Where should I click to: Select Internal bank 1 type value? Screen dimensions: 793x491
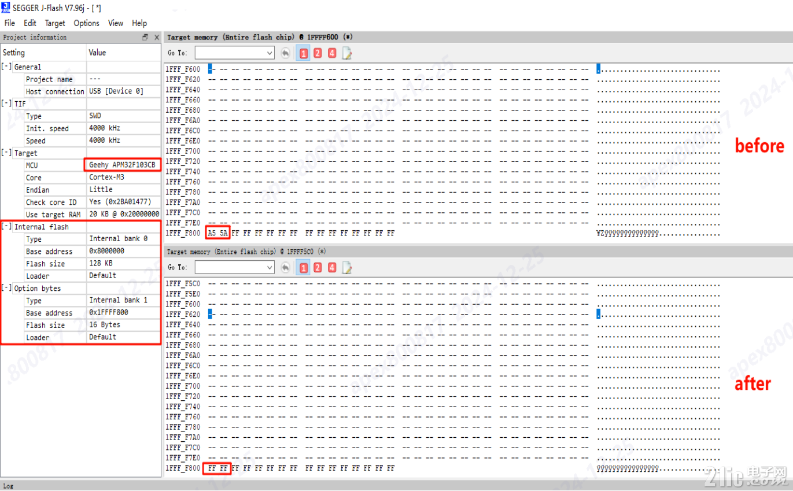(118, 300)
